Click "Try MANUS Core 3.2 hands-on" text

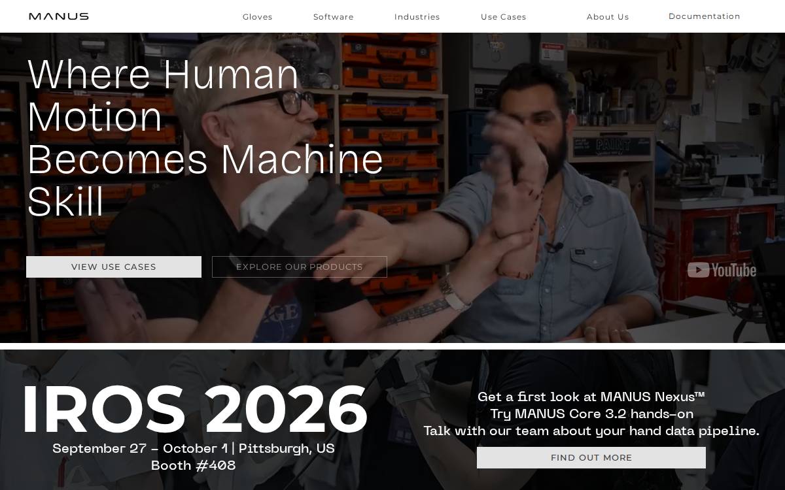click(x=591, y=414)
